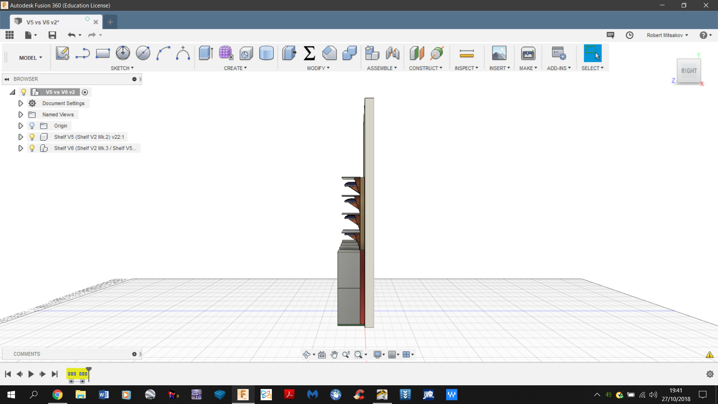
Task: Open the CREATE menu
Action: pyautogui.click(x=235, y=68)
